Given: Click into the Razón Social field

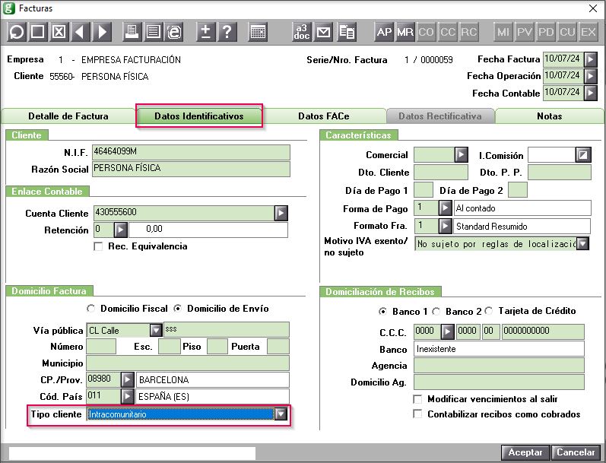Looking at the screenshot, I should point(191,170).
